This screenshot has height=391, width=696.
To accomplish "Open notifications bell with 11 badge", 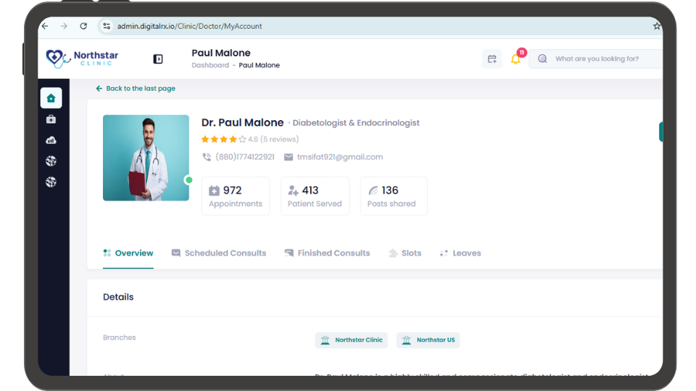I will point(516,58).
